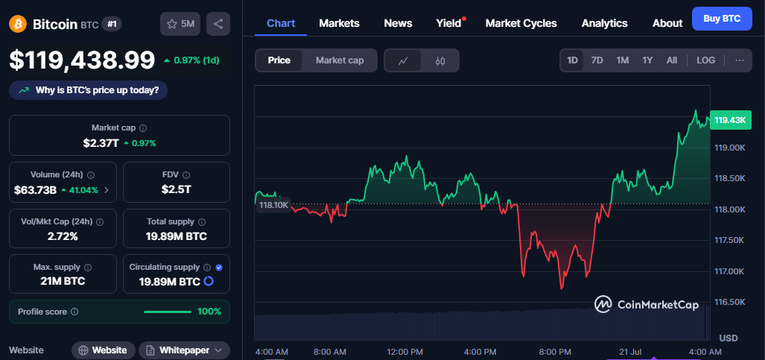
Task: Click the document icon on Whitepaper button
Action: [x=150, y=350]
